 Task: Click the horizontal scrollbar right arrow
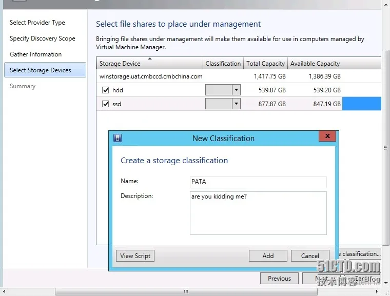point(377,291)
